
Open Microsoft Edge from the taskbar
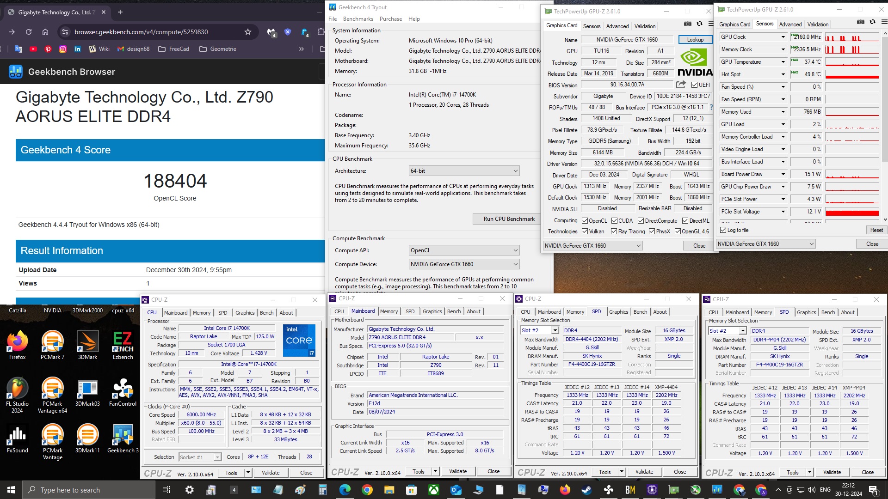[x=345, y=490]
